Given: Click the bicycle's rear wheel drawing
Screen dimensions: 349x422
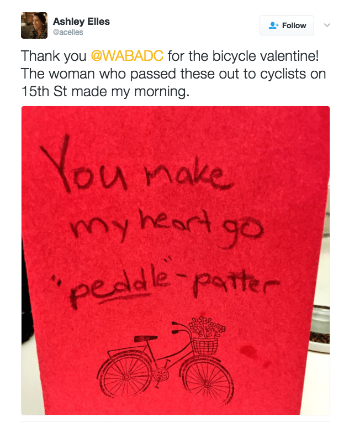Looking at the screenshot, I should click(125, 376).
